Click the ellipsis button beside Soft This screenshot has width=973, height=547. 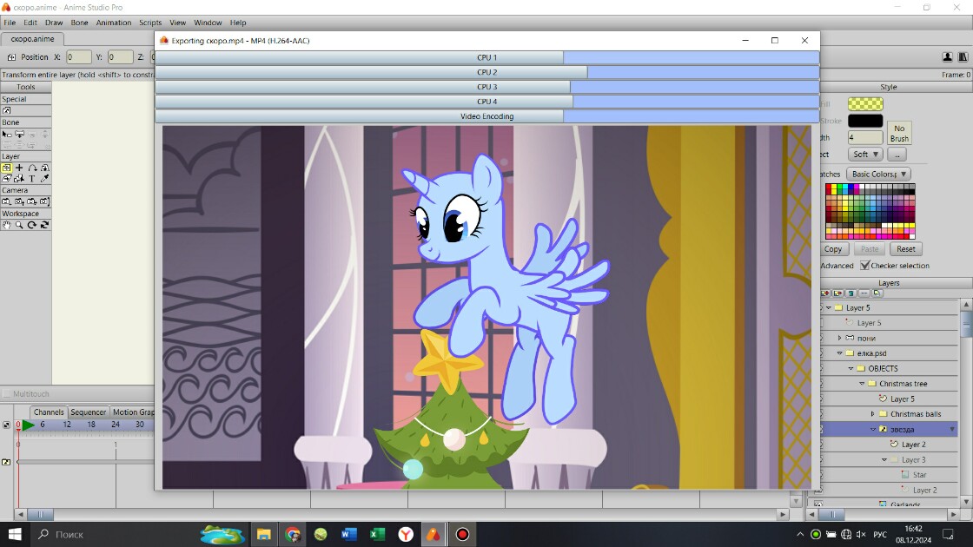[897, 154]
